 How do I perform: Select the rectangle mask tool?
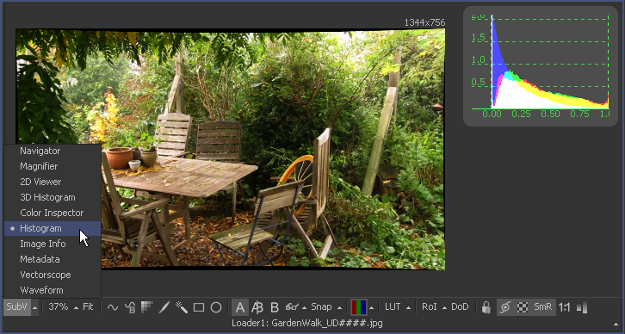point(199,307)
